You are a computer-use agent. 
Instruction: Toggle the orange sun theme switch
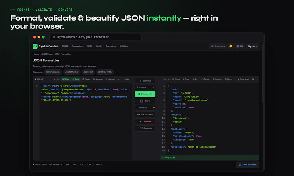231,46
